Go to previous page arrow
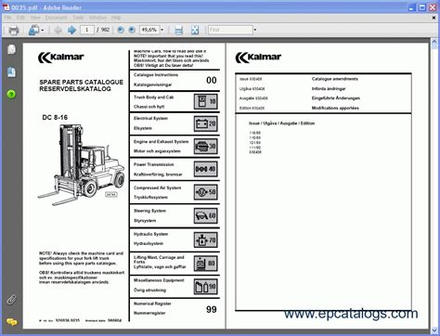 click(x=58, y=30)
